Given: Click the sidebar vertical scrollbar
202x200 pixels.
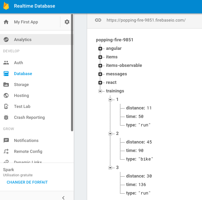Looking at the screenshot, I should pos(72,73).
